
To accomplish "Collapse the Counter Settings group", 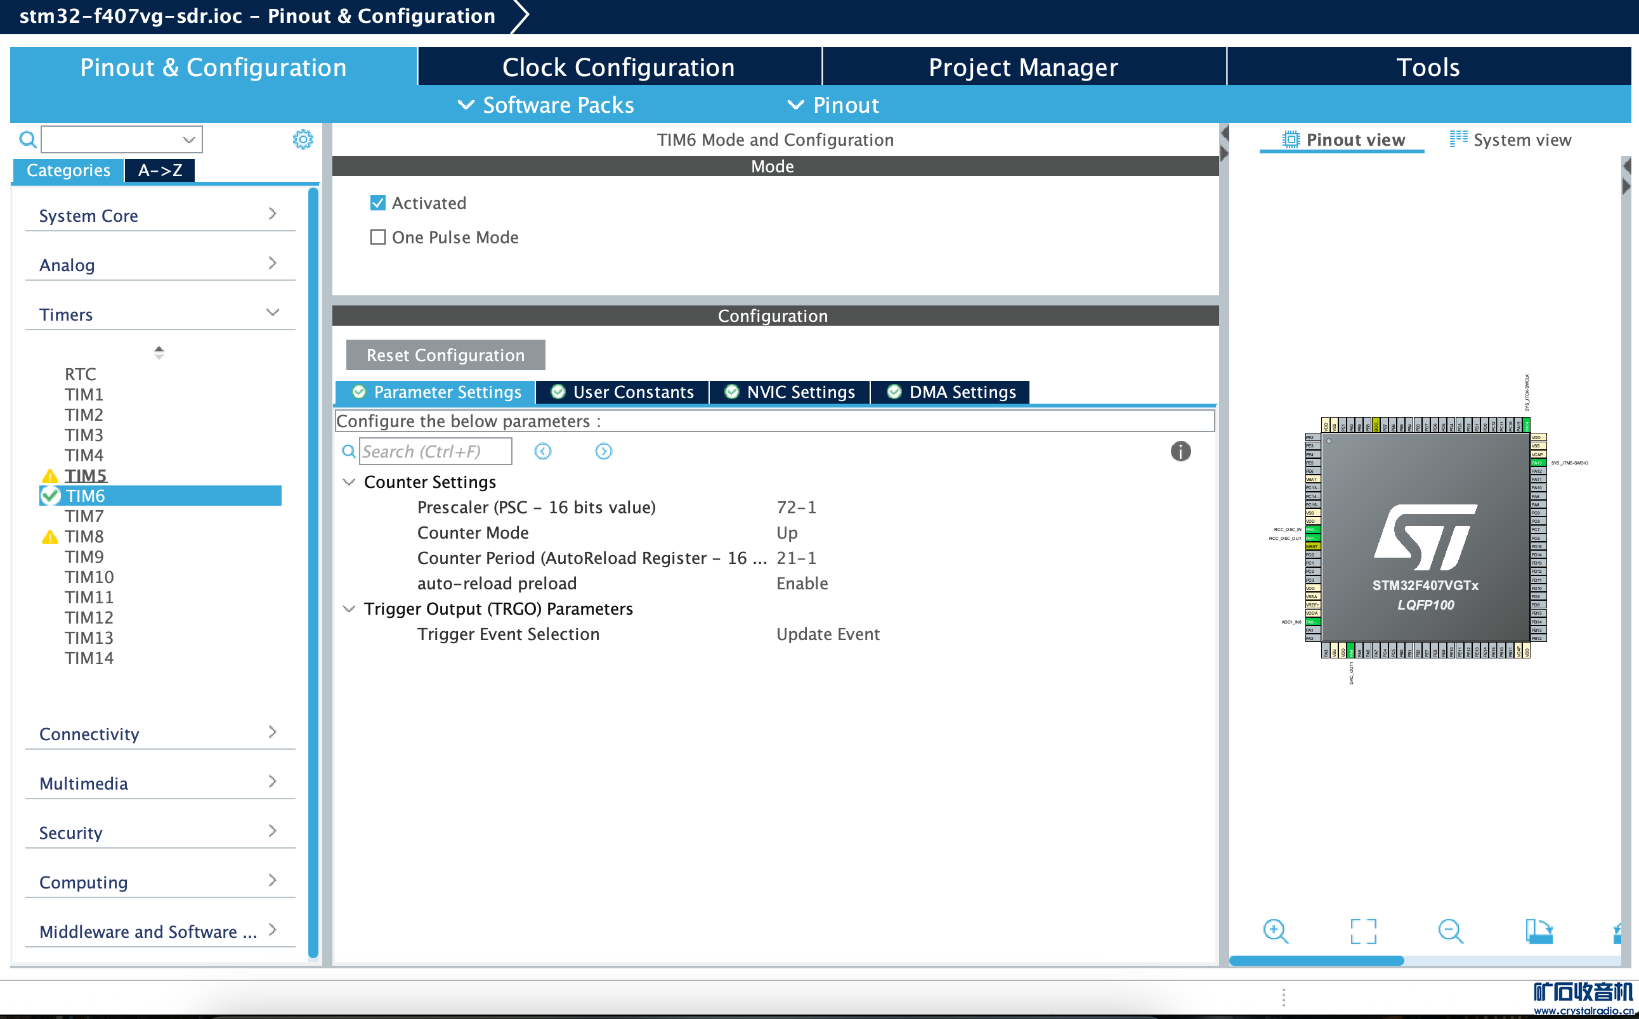I will (349, 482).
